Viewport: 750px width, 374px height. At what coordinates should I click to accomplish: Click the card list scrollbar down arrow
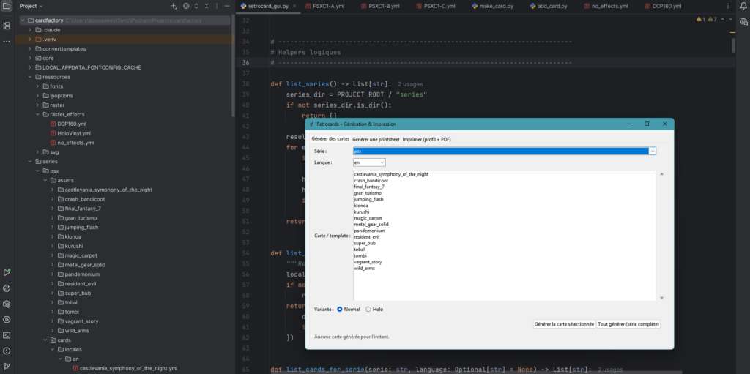661,298
